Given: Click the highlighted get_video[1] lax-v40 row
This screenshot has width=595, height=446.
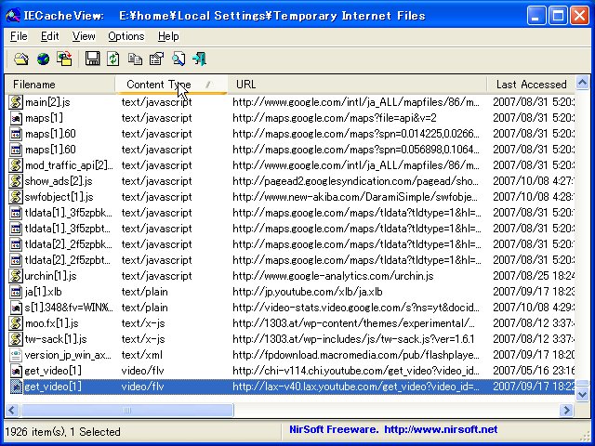Looking at the screenshot, I should pyautogui.click(x=291, y=387).
